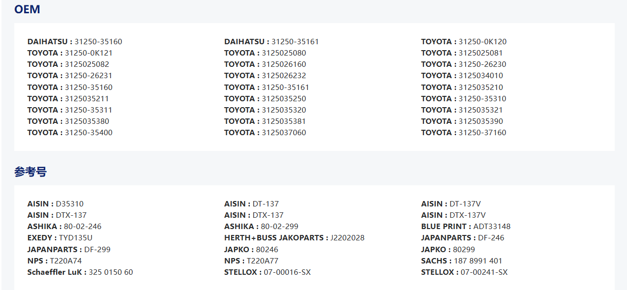Click BLUE PRINT ADT33148 reference
This screenshot has width=627, height=290.
466,227
